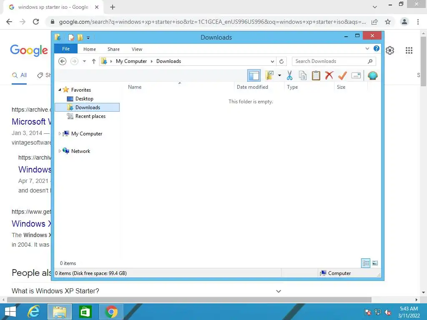
Task: Bookmark this page with the star
Action: [388, 22]
